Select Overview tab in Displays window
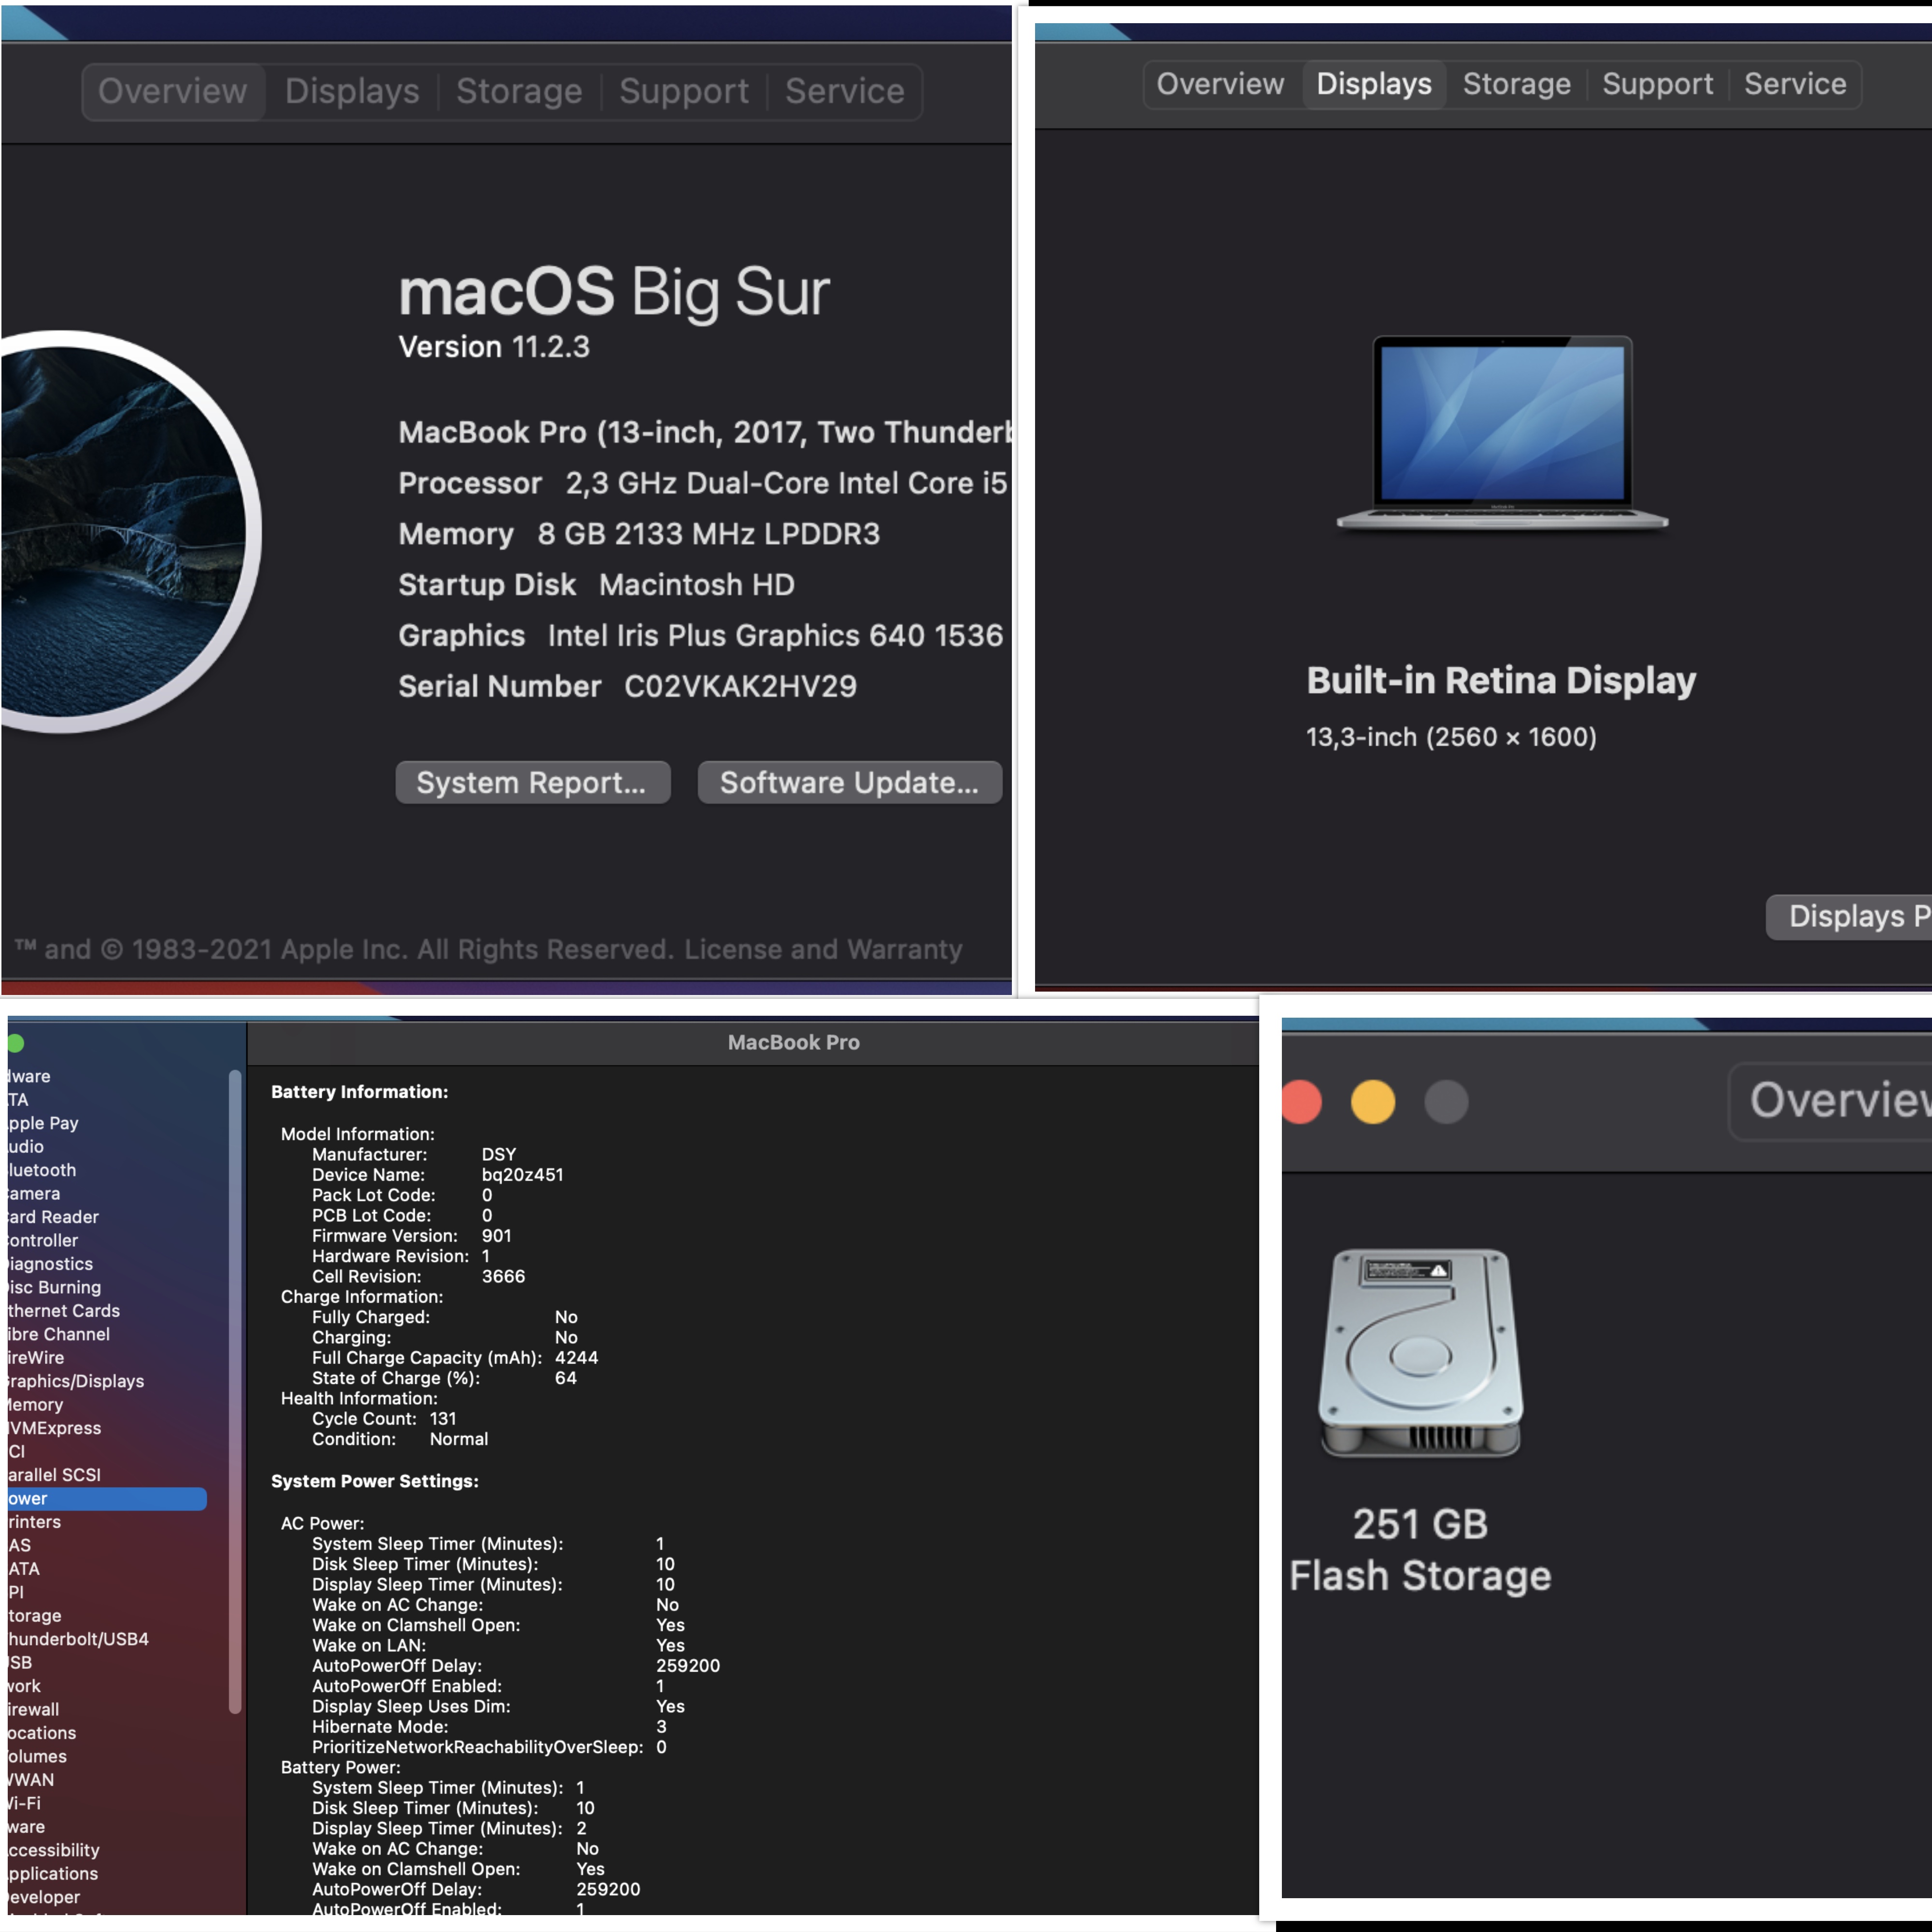 click(1220, 84)
